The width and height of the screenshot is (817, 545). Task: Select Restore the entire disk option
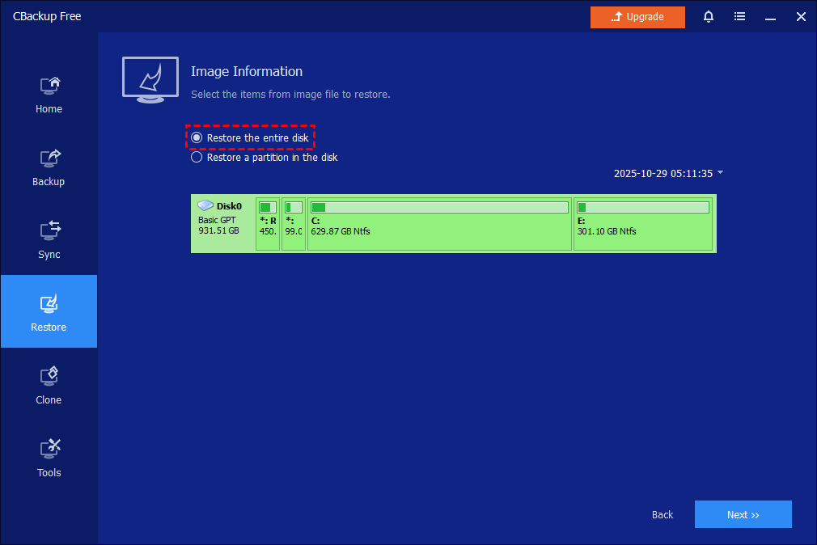[x=197, y=138]
